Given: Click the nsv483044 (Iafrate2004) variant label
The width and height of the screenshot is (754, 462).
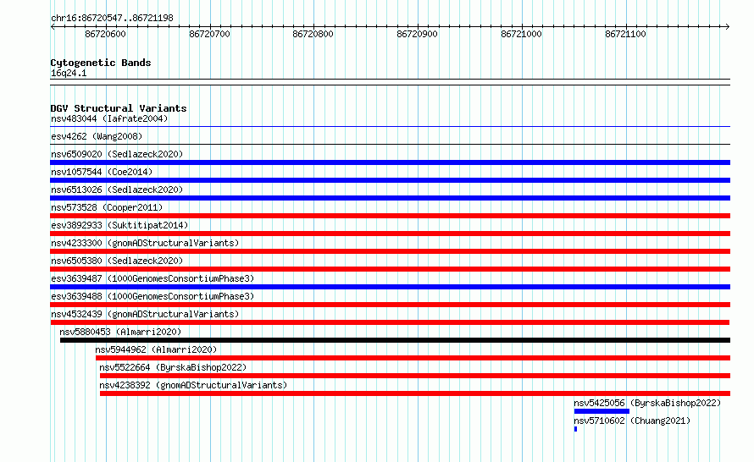Looking at the screenshot, I should click(109, 118).
